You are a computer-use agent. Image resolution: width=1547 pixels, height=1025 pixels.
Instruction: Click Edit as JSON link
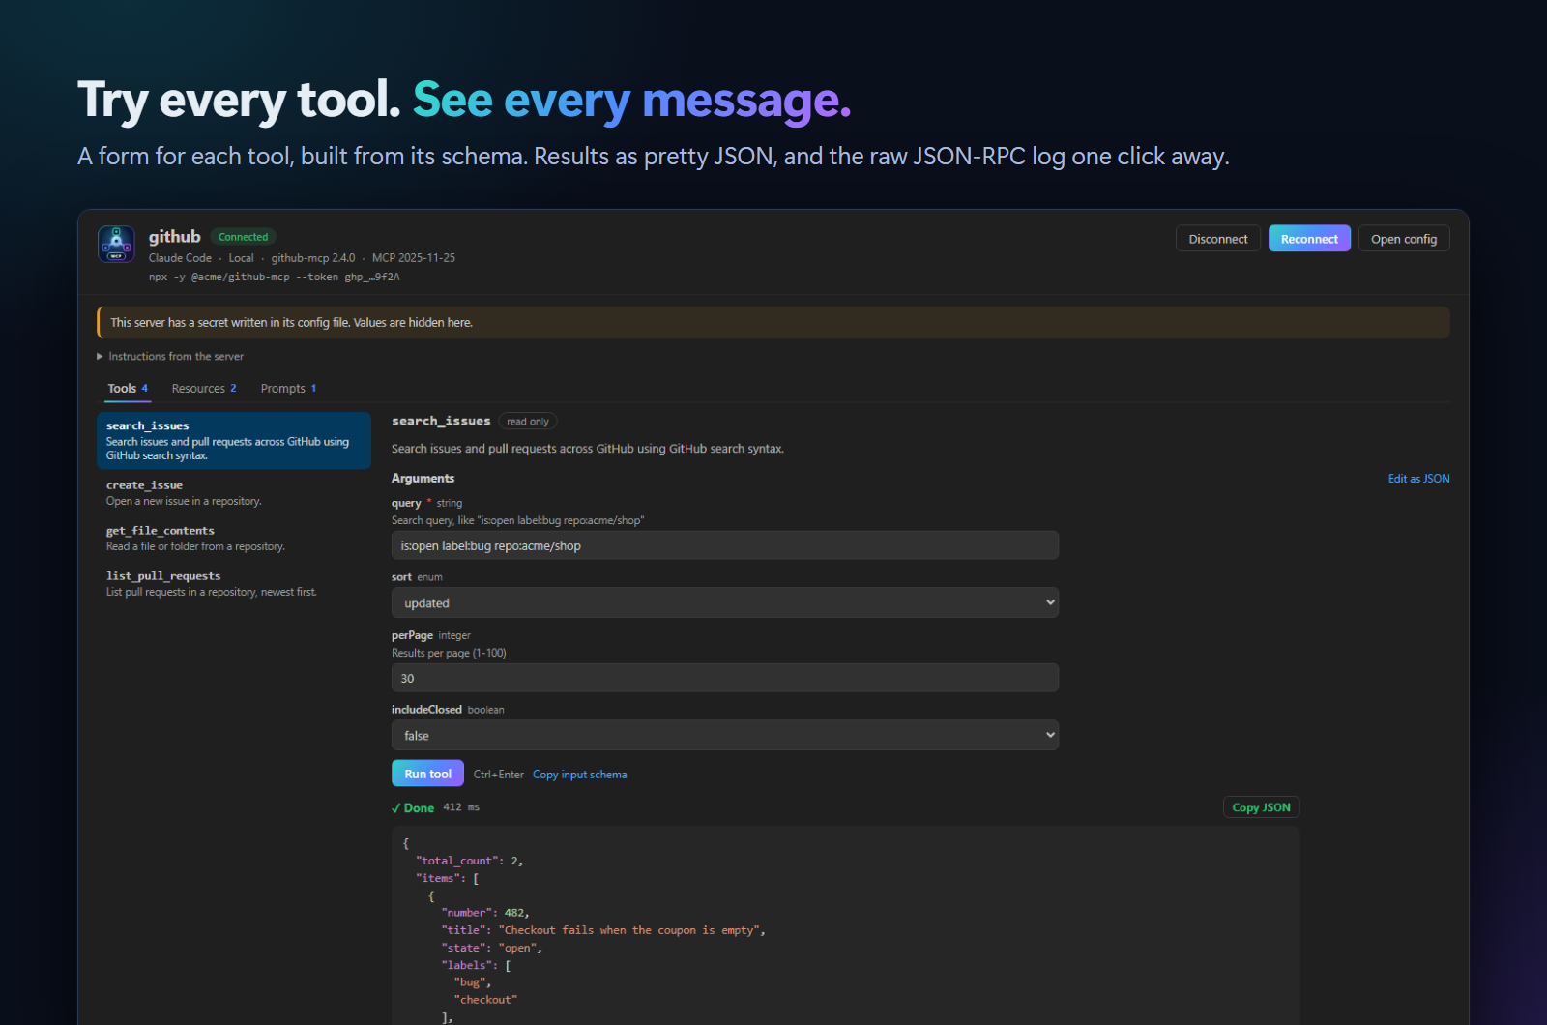click(x=1418, y=479)
